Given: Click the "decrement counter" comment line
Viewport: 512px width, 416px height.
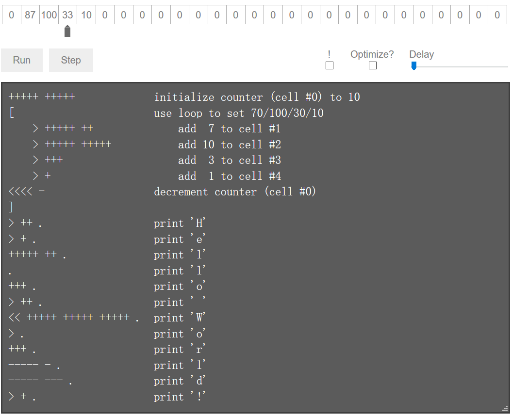Looking at the screenshot, I should coord(235,192).
